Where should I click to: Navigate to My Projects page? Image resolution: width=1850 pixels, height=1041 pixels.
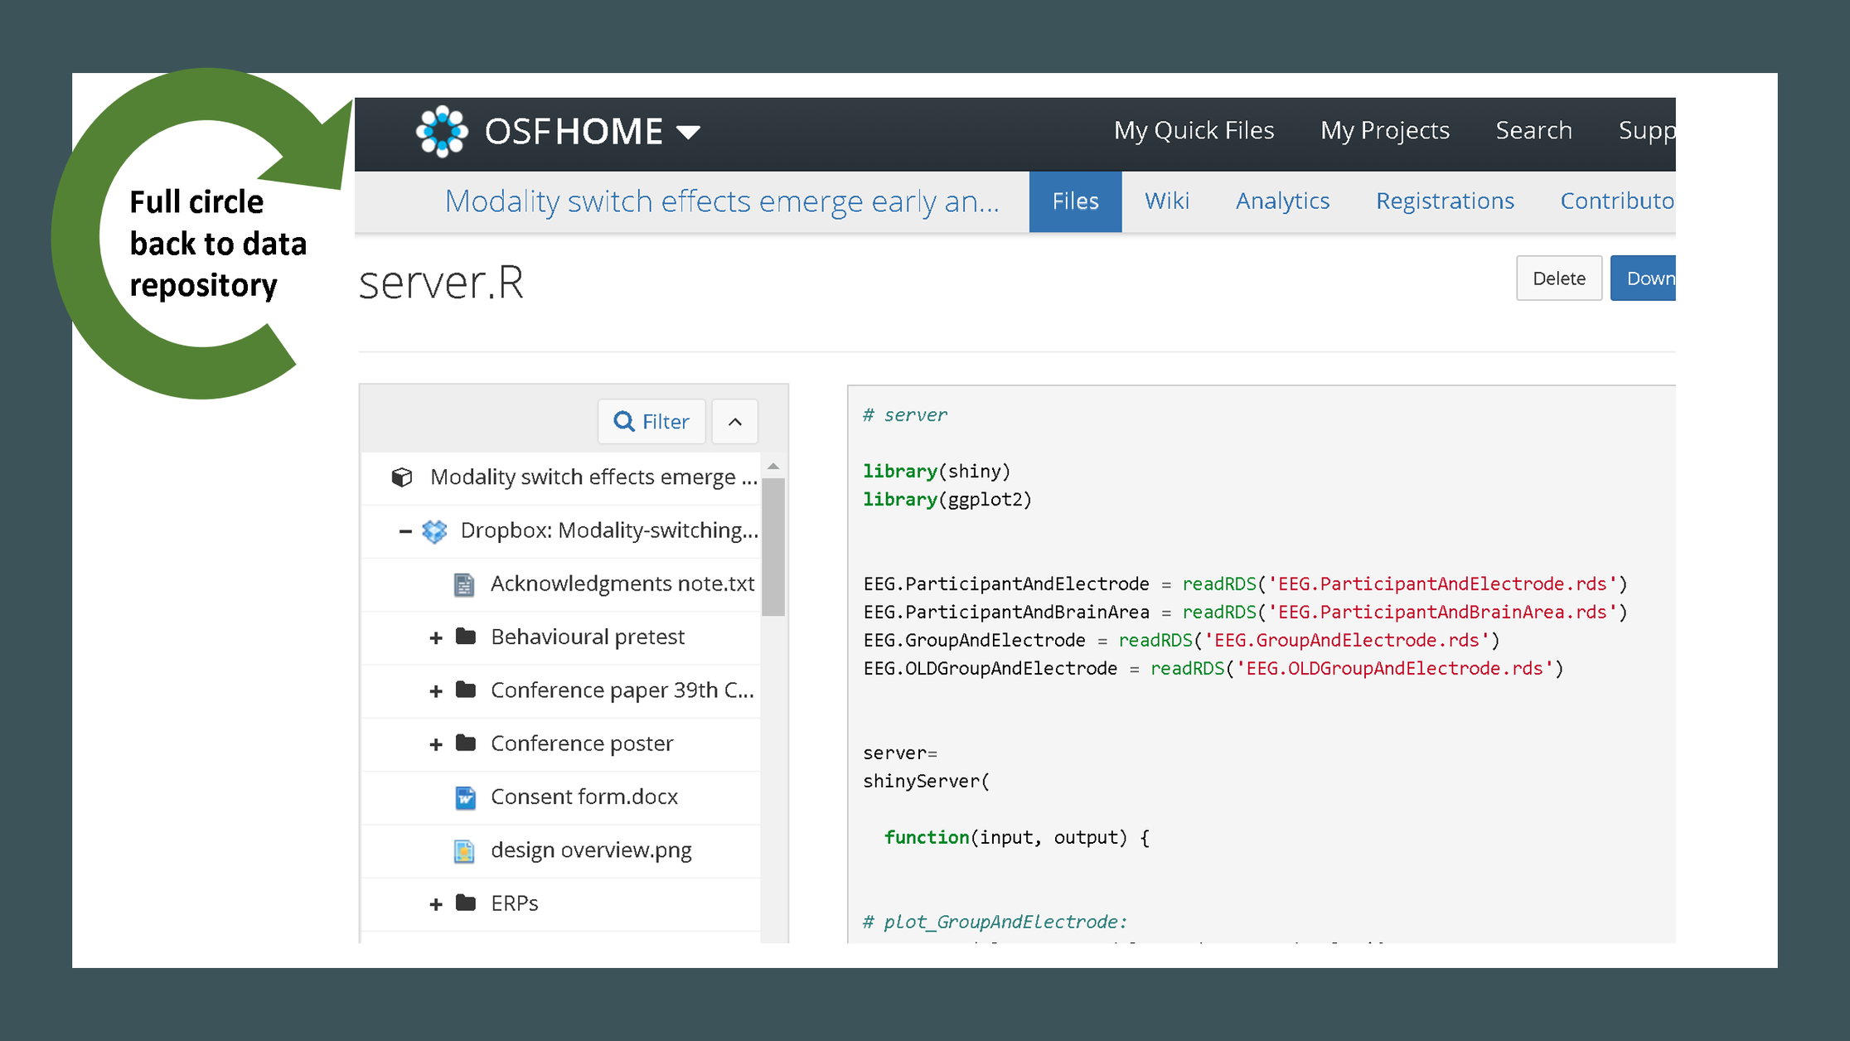tap(1385, 129)
